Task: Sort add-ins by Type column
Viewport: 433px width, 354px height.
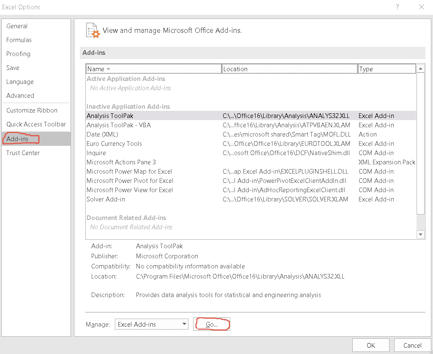Action: [387, 69]
